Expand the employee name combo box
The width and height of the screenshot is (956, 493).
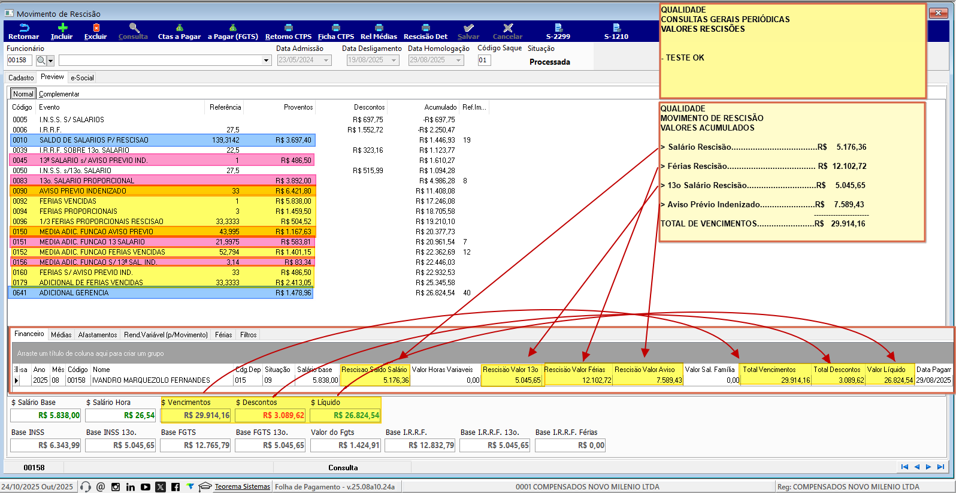coord(267,61)
